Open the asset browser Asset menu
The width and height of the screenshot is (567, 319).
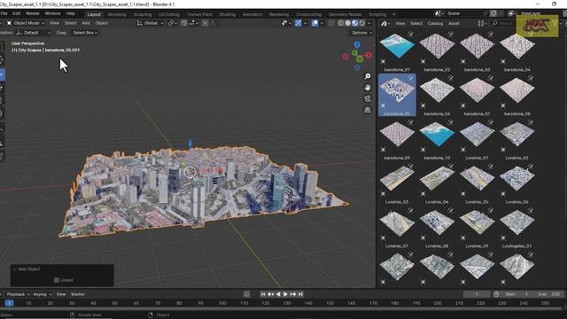point(454,24)
